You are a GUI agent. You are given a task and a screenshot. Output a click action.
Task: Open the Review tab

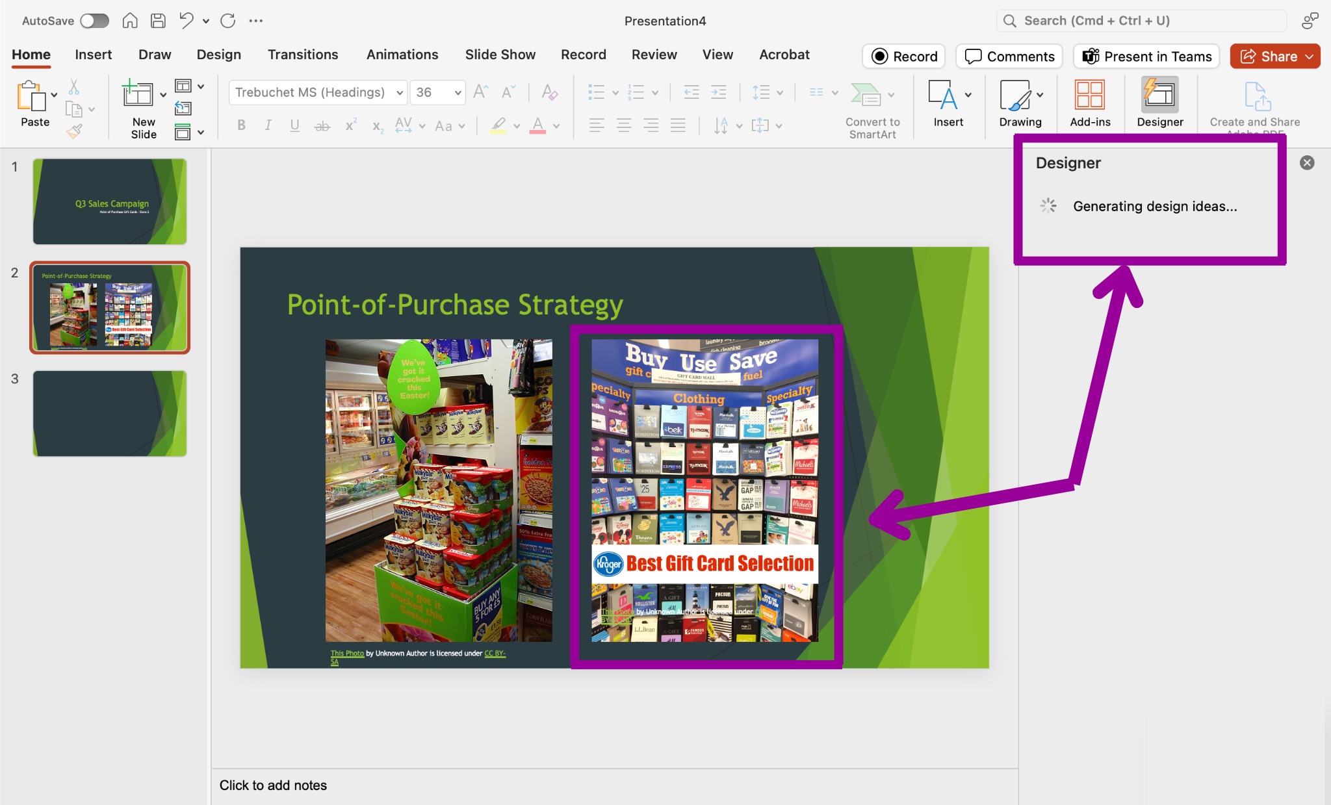pos(654,55)
